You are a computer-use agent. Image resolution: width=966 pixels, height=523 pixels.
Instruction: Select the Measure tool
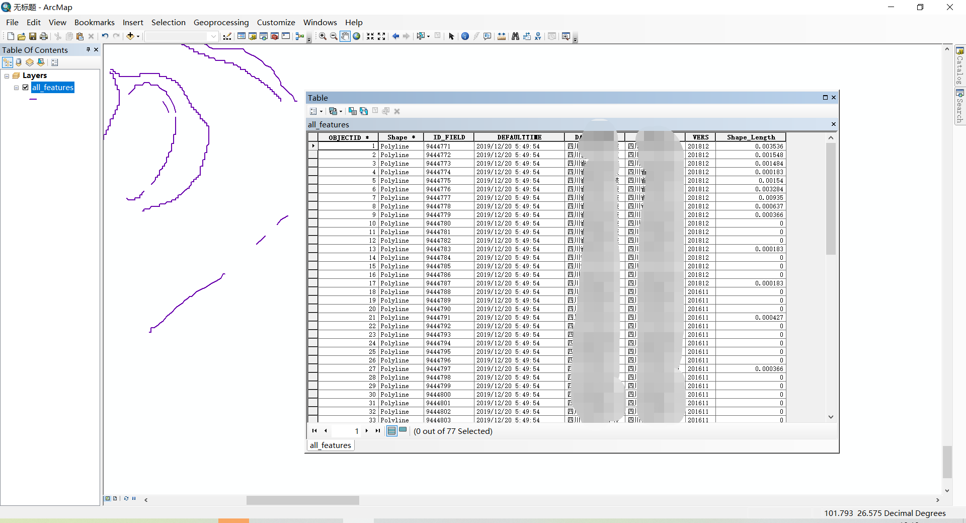click(x=502, y=36)
